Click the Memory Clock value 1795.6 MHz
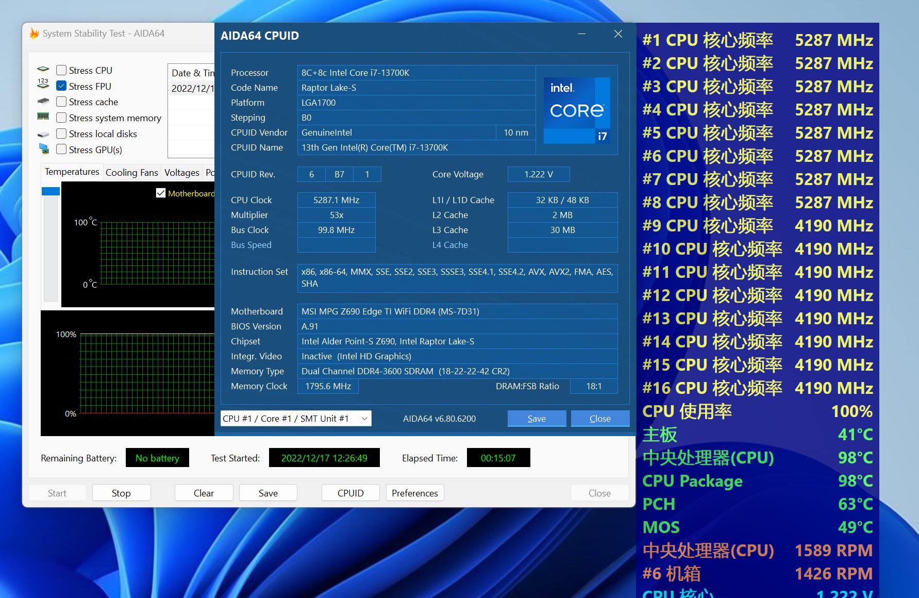Image resolution: width=919 pixels, height=598 pixels. point(328,386)
